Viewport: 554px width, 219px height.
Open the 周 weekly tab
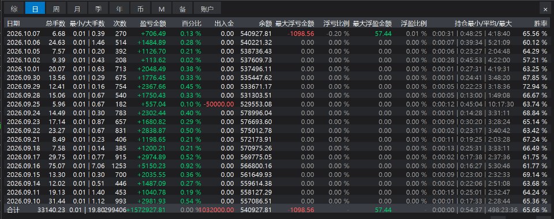pyautogui.click(x=56, y=9)
